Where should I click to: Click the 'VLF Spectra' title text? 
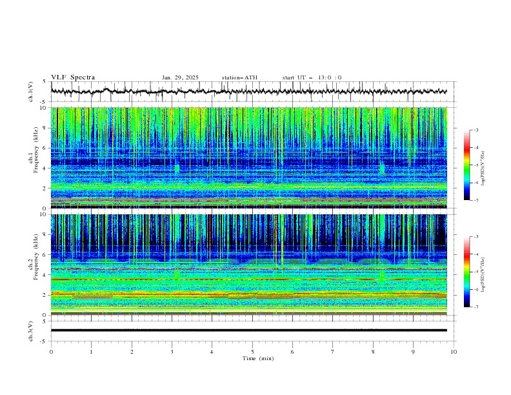pyautogui.click(x=73, y=77)
